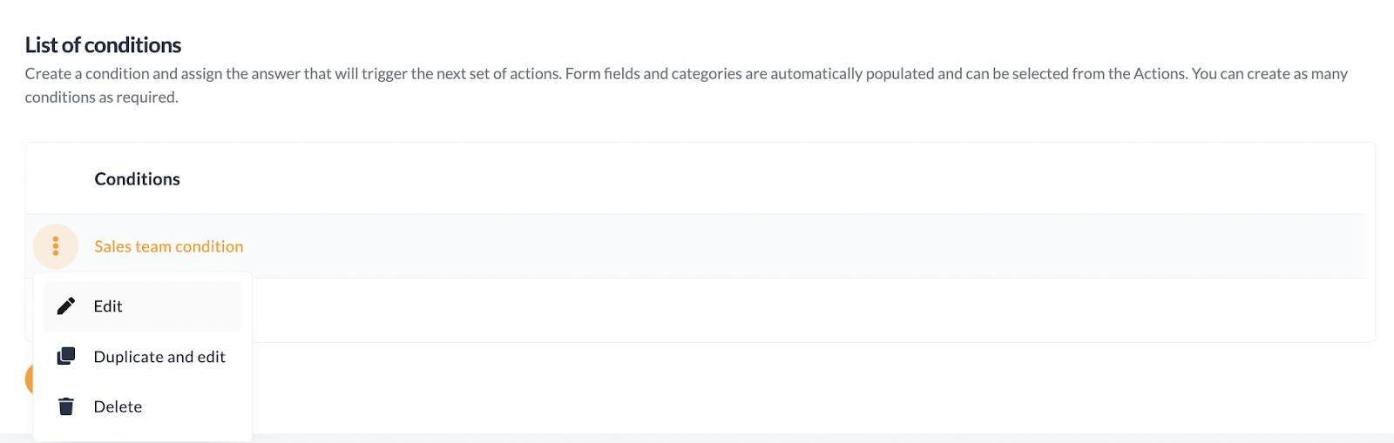Viewport: 1394px width, 443px height.
Task: Open the Sales team condition link
Action: (169, 246)
